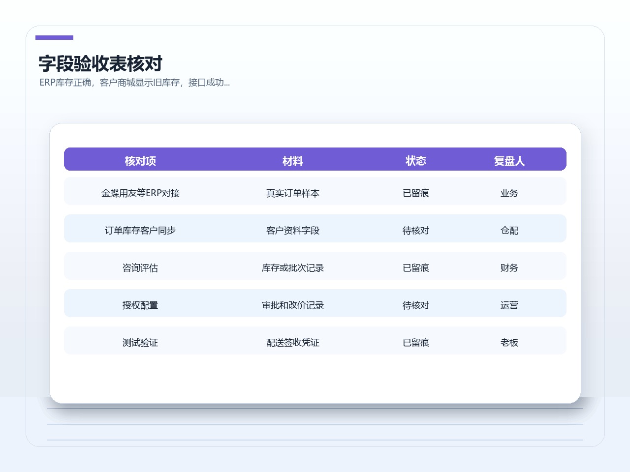Click the 材料 column header

[293, 161]
